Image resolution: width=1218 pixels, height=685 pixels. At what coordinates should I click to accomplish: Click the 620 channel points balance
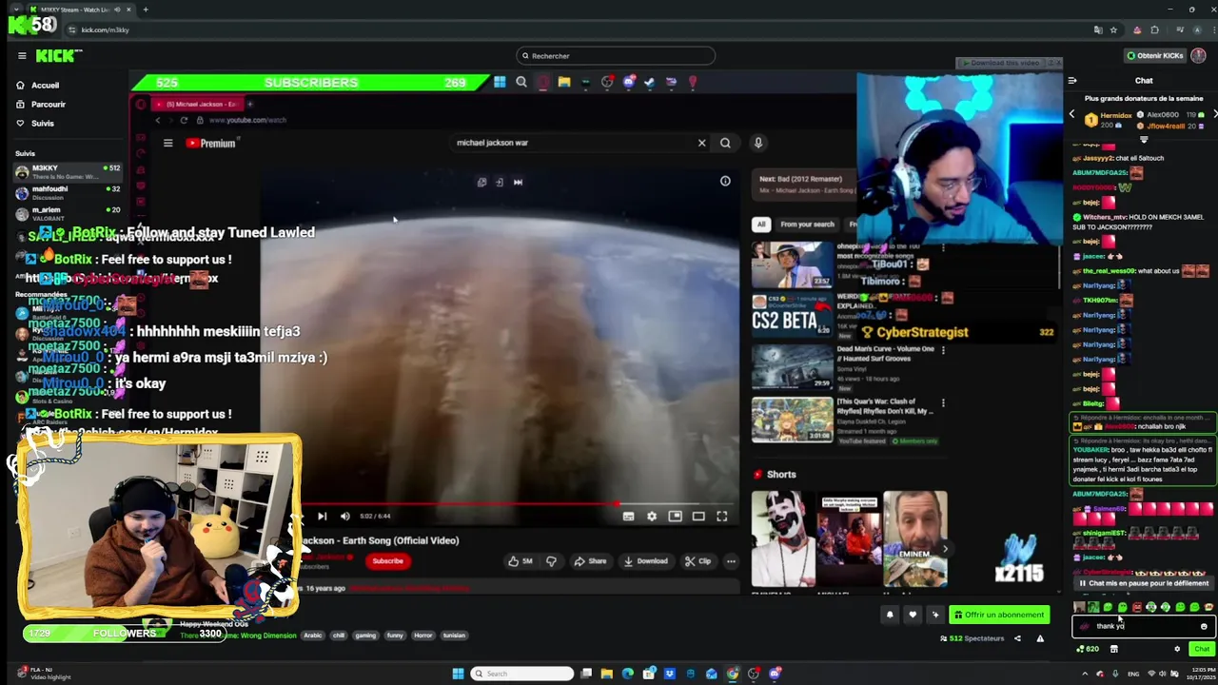point(1087,649)
